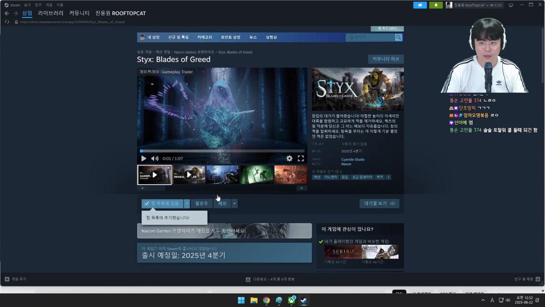Reload the store page with refresh icon
The width and height of the screenshot is (545, 307).
coord(7,22)
